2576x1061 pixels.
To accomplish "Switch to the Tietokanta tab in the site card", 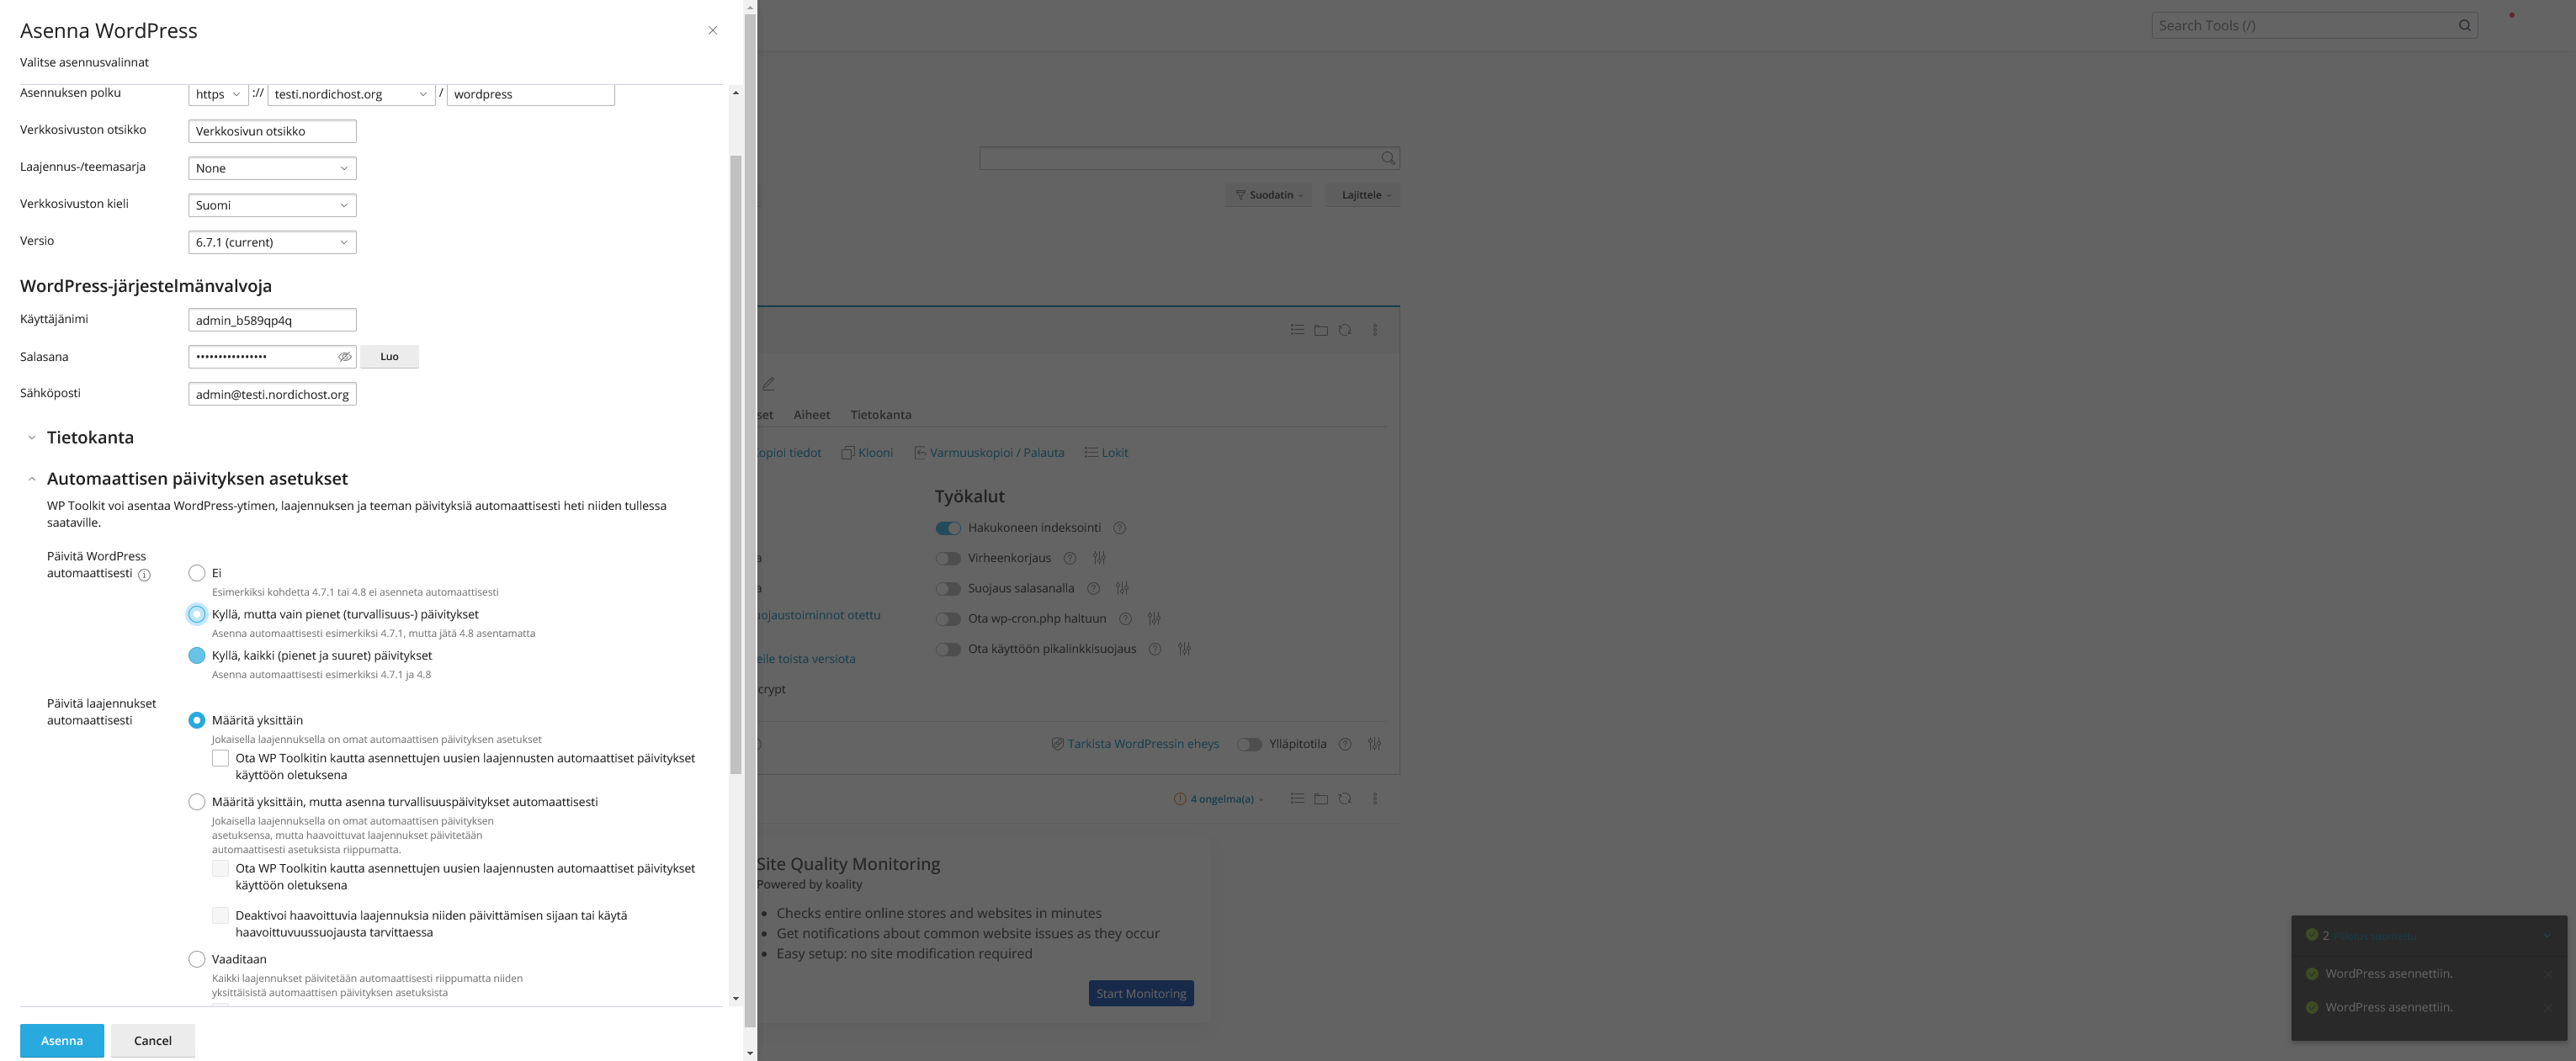I will (881, 415).
